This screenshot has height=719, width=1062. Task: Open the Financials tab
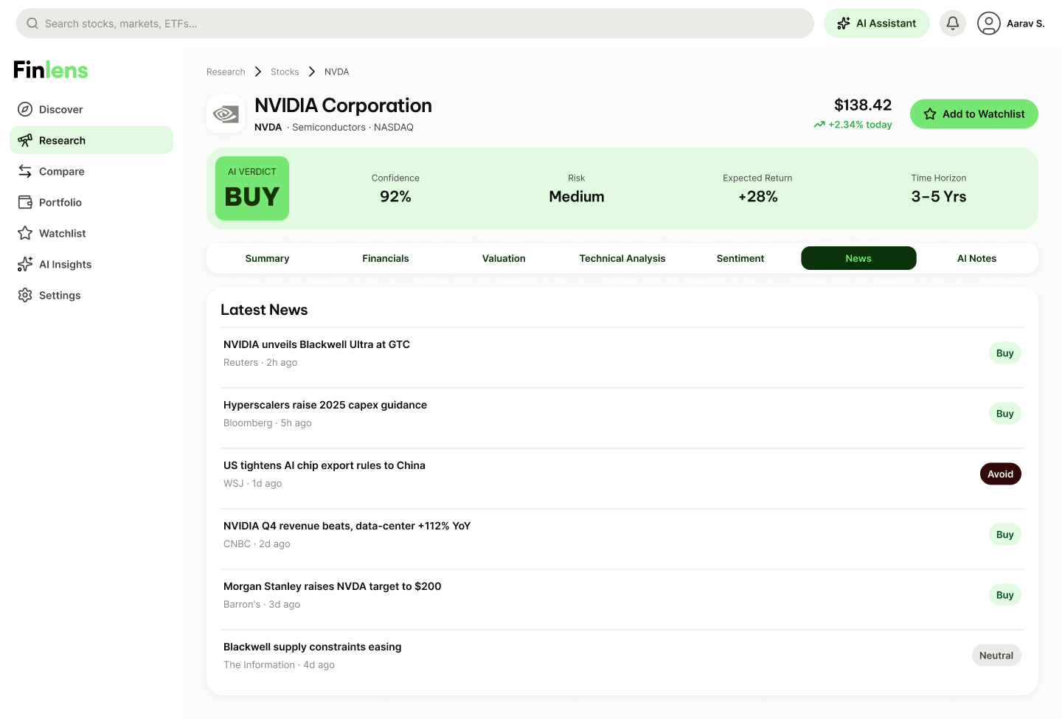point(386,258)
